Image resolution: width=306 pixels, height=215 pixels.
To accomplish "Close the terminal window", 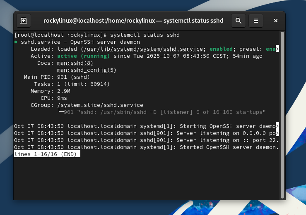I will (x=276, y=21).
